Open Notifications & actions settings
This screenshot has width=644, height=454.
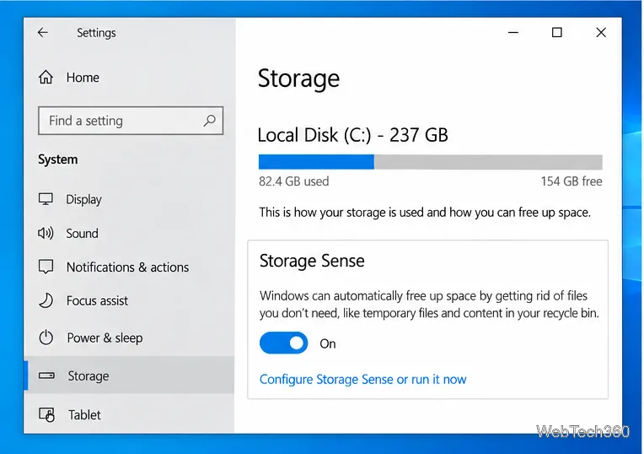tap(128, 268)
